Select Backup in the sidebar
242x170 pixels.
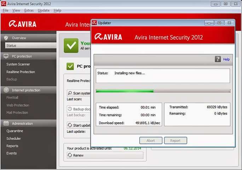pyautogui.click(x=12, y=79)
